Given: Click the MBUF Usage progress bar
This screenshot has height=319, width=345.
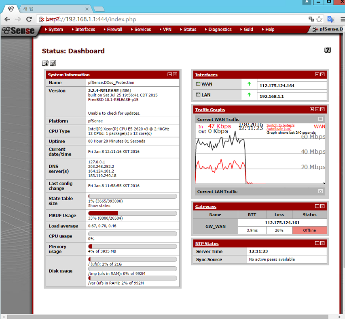Looking at the screenshot, I should (132, 213).
